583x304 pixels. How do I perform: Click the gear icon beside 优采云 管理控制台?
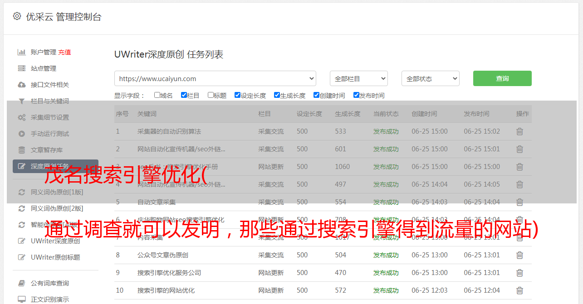17,16
